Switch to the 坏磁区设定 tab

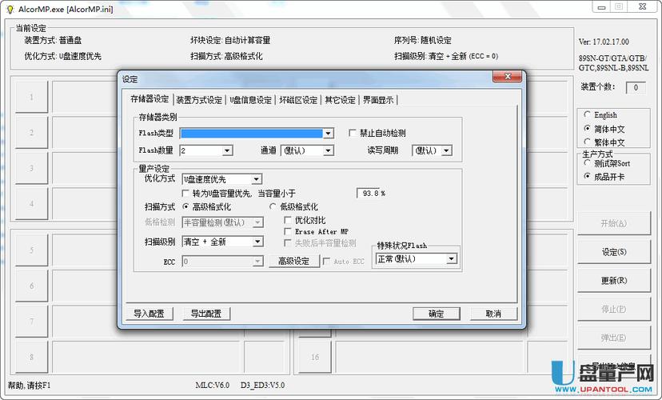click(298, 100)
